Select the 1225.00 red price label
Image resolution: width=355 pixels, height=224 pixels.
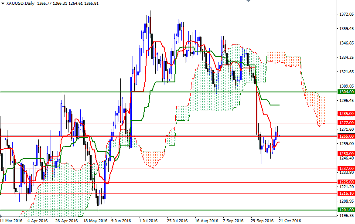click(346, 182)
